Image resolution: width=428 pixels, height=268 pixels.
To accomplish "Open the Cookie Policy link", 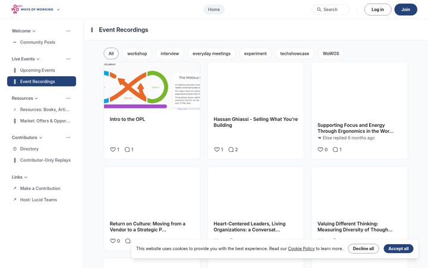I will click(301, 248).
